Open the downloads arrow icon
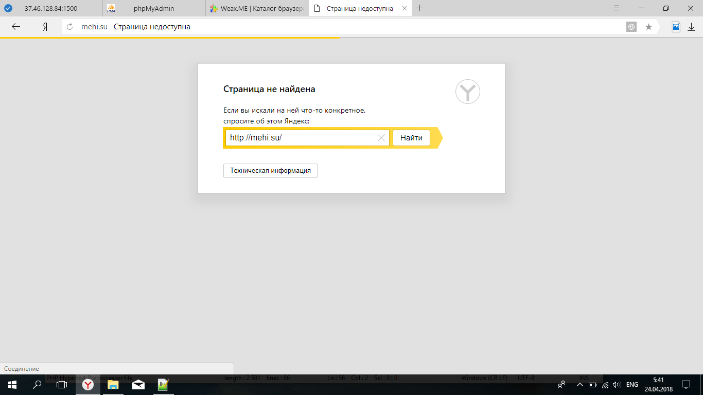703x395 pixels. click(691, 27)
